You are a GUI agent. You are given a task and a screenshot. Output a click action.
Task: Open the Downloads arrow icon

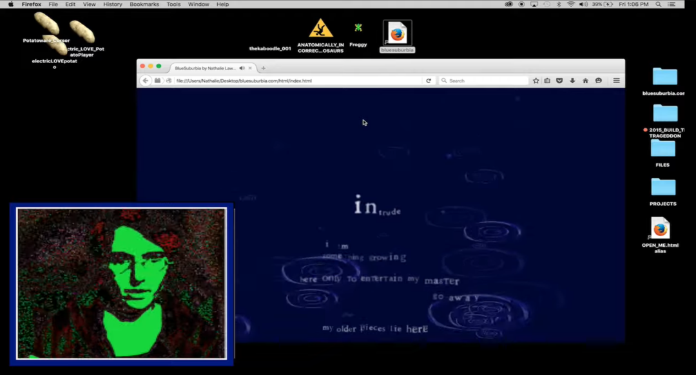pos(572,81)
